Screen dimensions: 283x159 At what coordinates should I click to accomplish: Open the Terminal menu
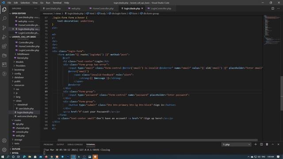click(57, 3)
